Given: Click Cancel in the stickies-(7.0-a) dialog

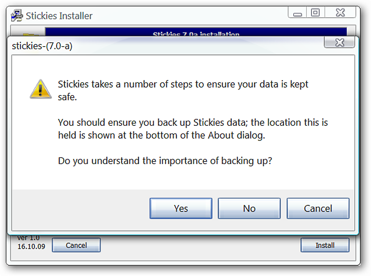Looking at the screenshot, I should point(318,208).
